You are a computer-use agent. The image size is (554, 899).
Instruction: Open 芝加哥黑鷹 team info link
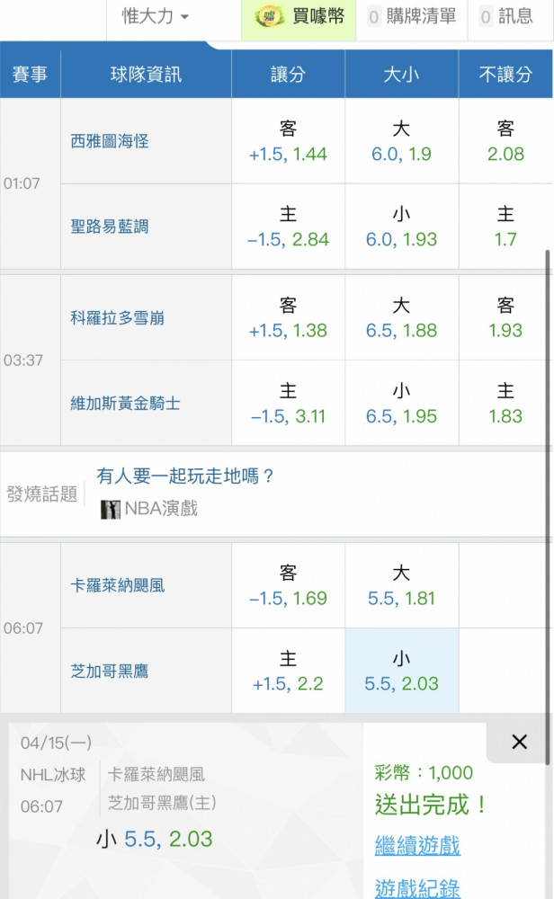point(110,671)
